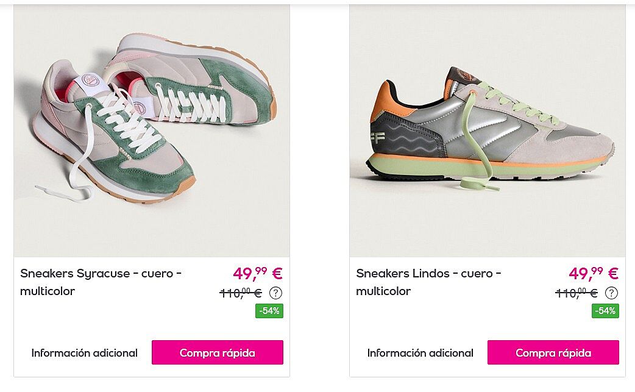Open the Sneakers Syracuse product title
This screenshot has width=635, height=392.
(101, 282)
